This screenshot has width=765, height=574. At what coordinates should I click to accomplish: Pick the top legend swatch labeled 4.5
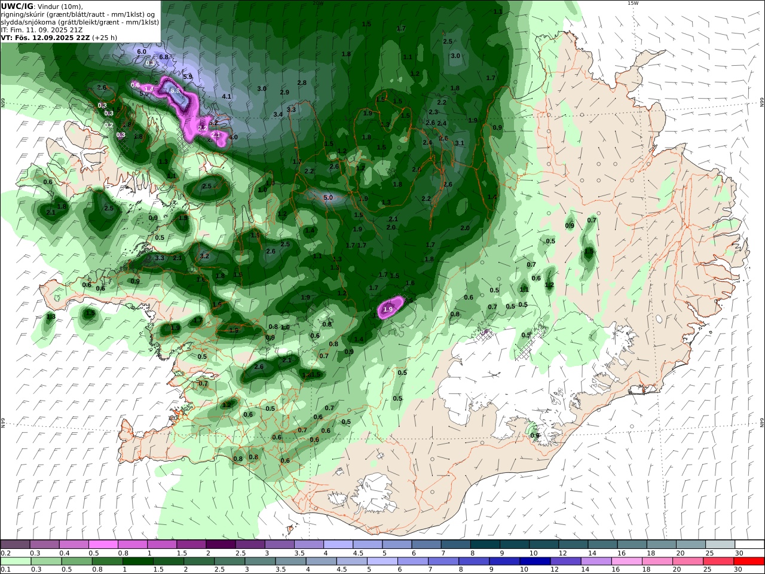click(x=368, y=544)
